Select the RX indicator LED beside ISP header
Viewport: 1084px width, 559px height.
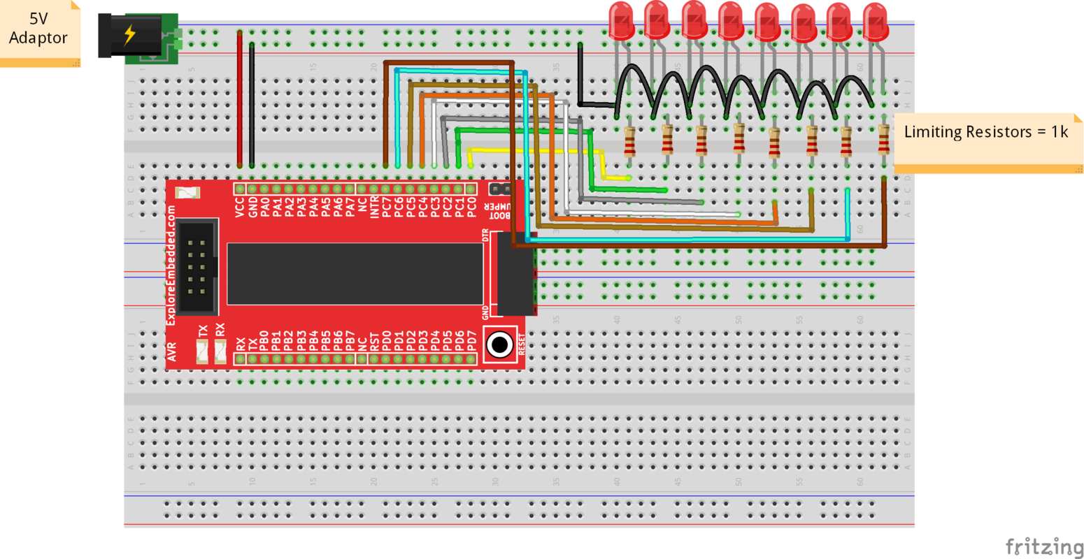pos(220,352)
